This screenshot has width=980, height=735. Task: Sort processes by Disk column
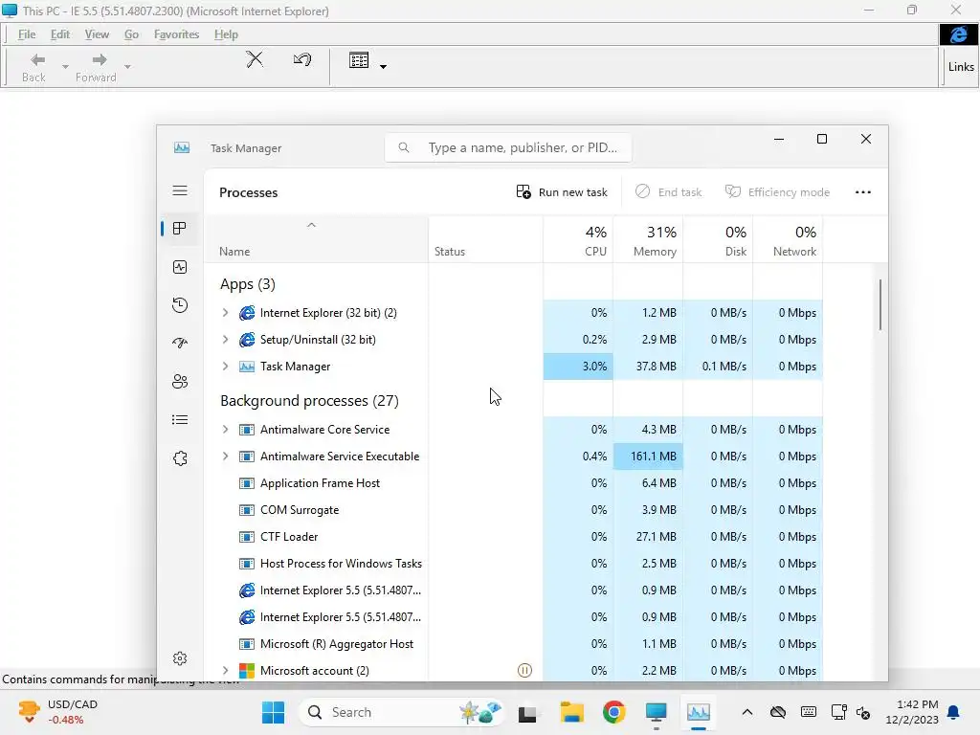[718, 240]
